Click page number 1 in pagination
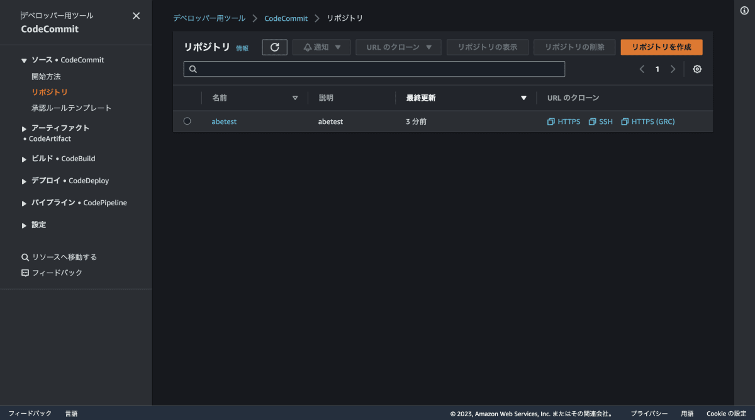The height and width of the screenshot is (420, 755). tap(657, 69)
